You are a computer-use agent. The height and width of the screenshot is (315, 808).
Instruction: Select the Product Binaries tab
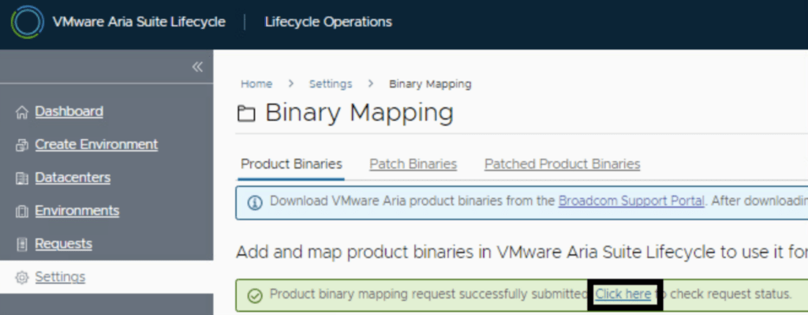(292, 164)
